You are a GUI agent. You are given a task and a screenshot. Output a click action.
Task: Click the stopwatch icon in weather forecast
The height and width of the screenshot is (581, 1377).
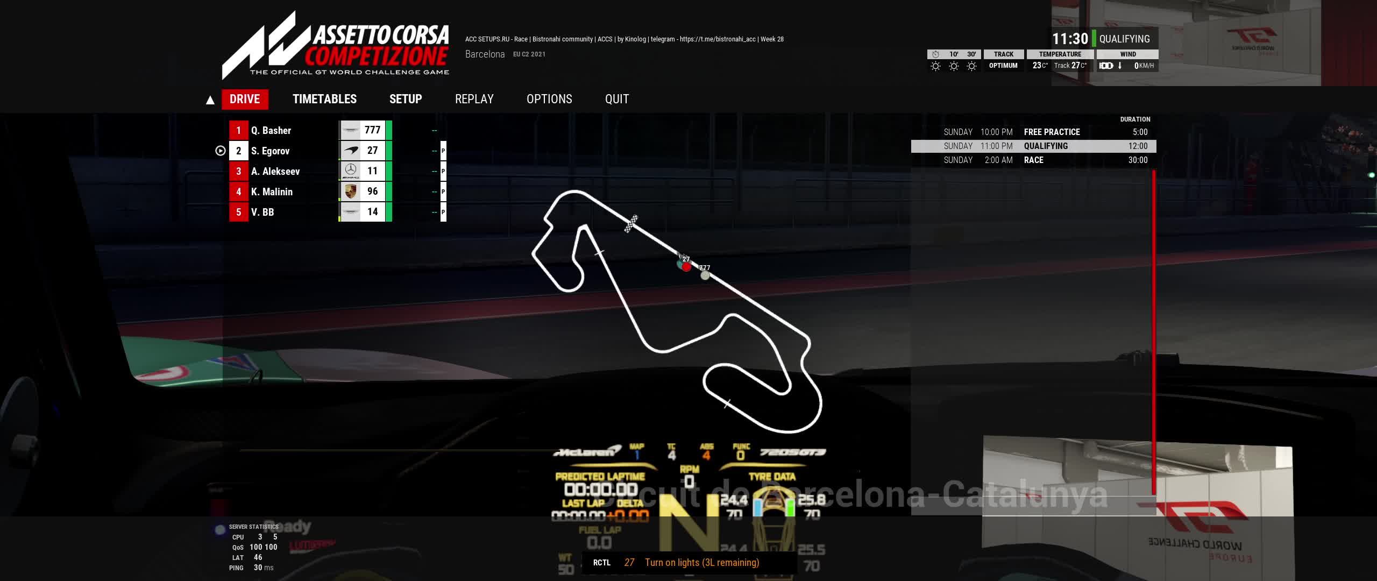click(x=935, y=54)
